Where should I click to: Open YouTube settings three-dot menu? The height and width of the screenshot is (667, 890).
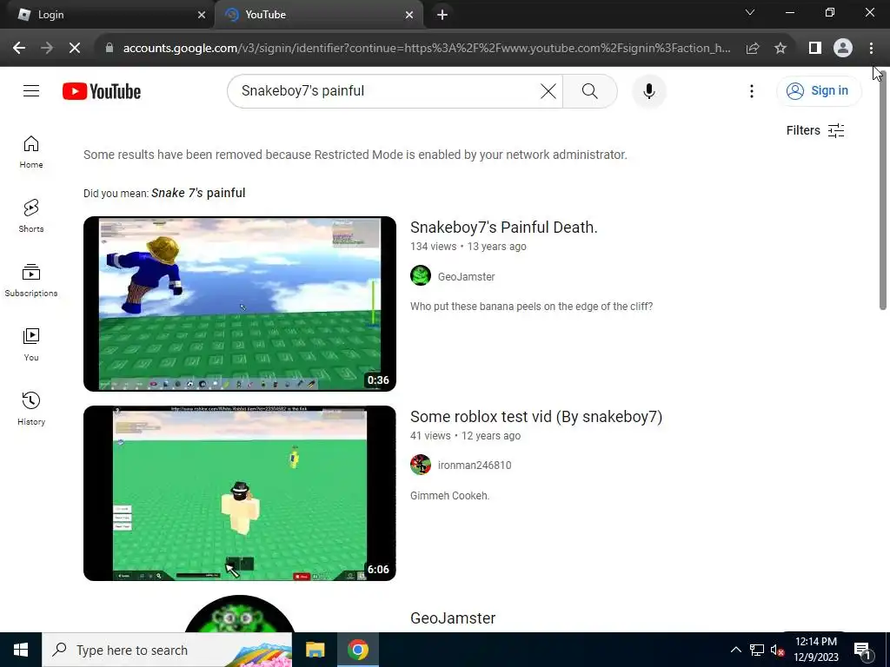point(752,90)
